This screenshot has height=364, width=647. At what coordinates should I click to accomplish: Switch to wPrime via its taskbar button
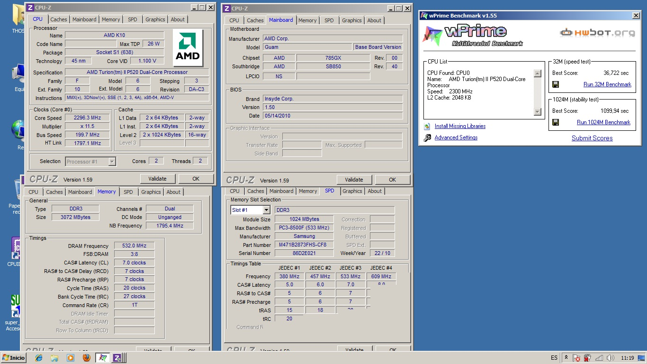pyautogui.click(x=102, y=357)
